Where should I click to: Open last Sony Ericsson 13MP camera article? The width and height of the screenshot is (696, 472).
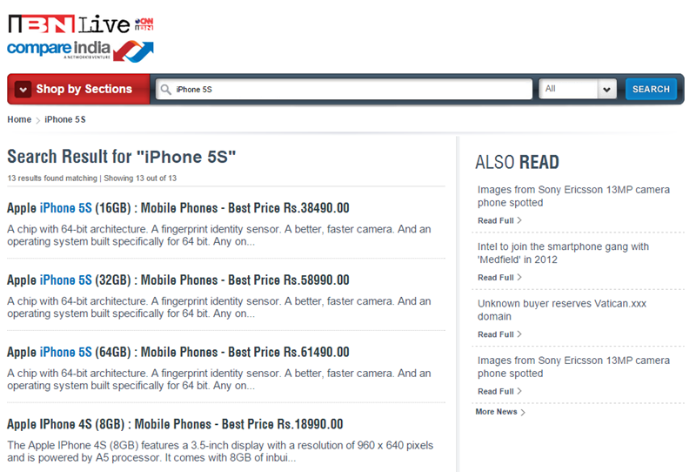pyautogui.click(x=573, y=367)
